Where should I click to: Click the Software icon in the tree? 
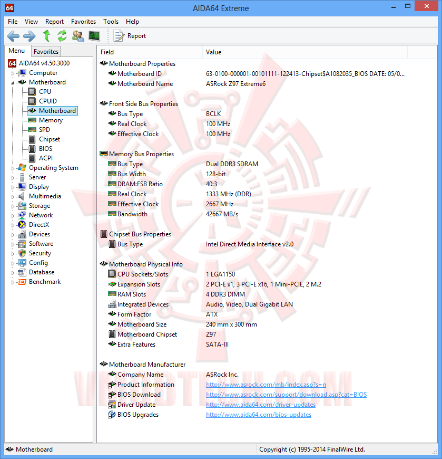point(22,244)
